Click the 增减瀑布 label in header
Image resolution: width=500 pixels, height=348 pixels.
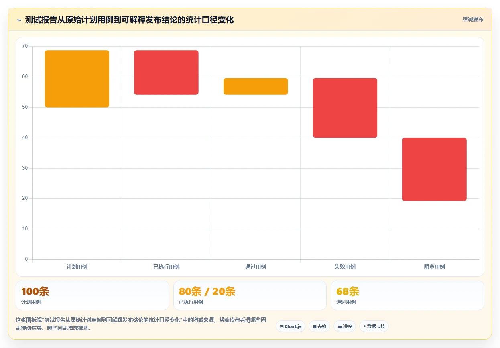pyautogui.click(x=473, y=19)
